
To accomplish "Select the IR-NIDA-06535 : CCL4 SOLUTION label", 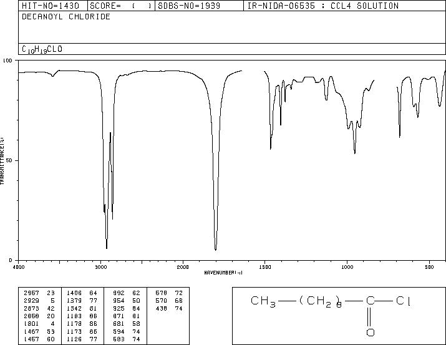I will tap(323, 6).
